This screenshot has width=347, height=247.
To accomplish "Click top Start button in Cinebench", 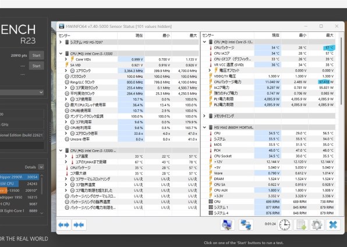I will click(36, 55).
